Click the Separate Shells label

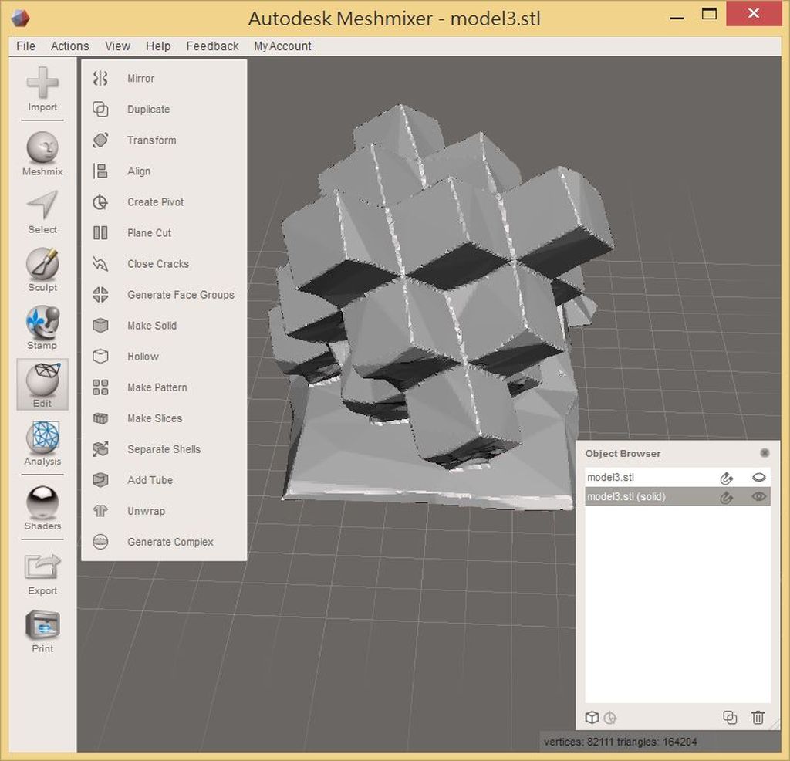point(164,449)
